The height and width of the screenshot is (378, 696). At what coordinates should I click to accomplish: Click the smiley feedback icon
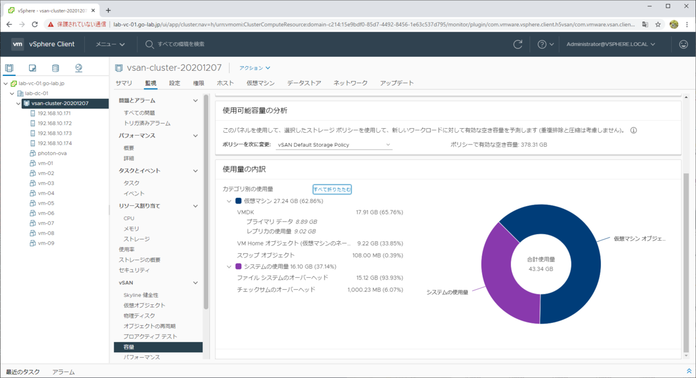(x=683, y=44)
